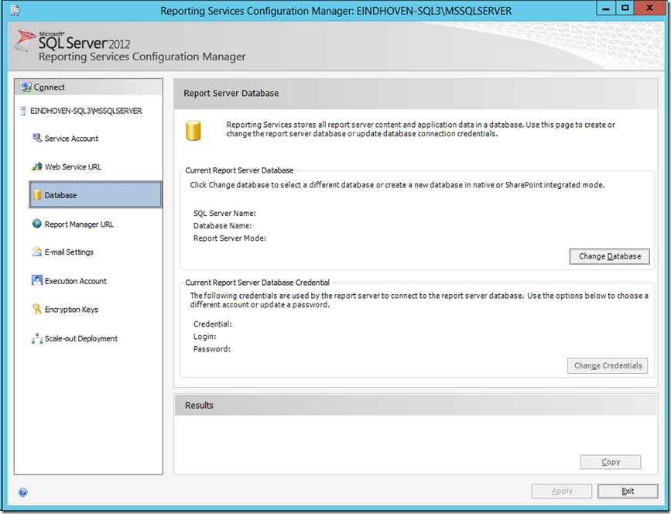The image size is (671, 514).
Task: Click the Report Server Database heading
Action: coord(231,93)
